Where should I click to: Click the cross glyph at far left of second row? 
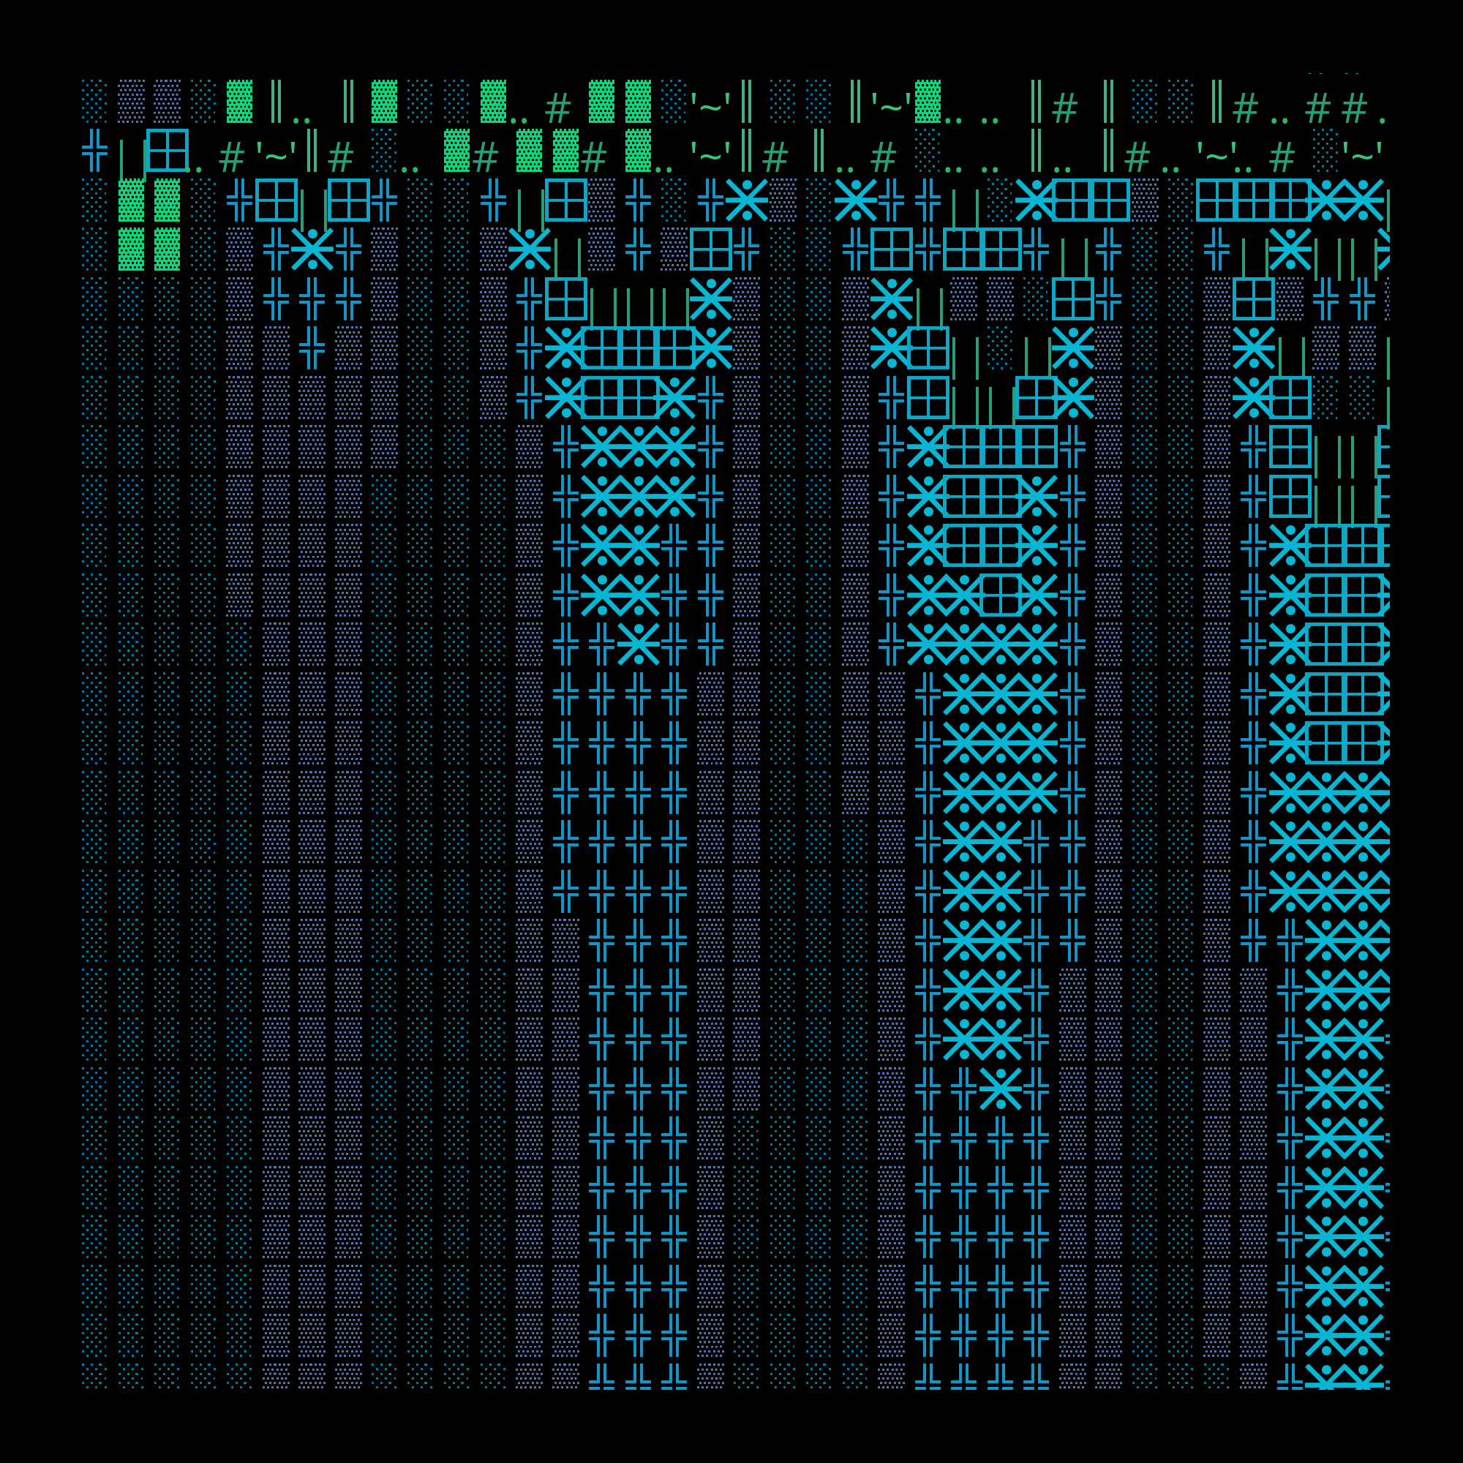click(94, 150)
